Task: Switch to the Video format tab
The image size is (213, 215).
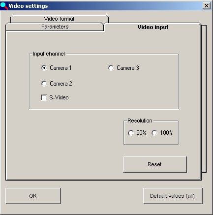Action: click(x=59, y=19)
